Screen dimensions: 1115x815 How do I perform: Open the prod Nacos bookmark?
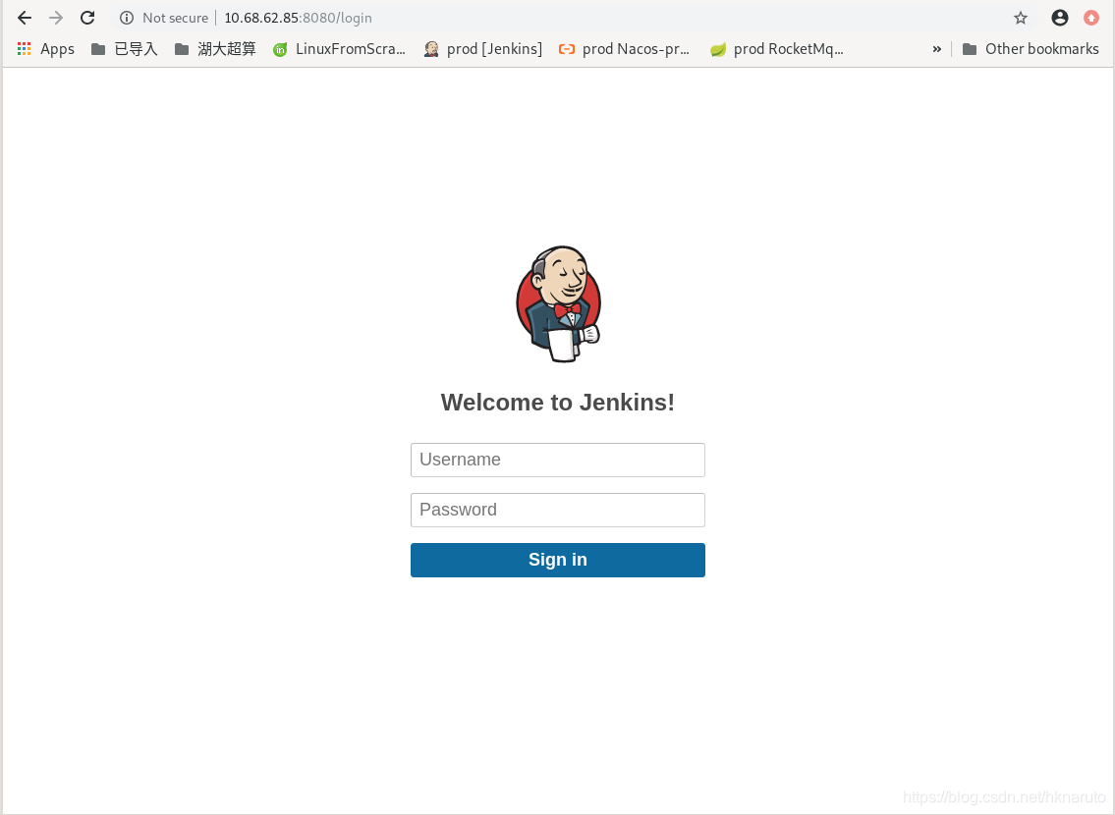point(625,49)
